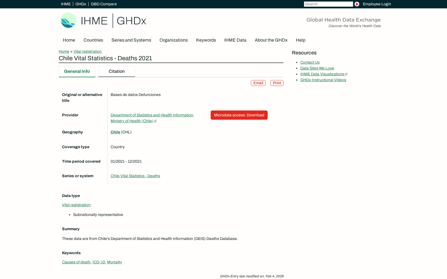
Task: Click the external link icon beside IHME Data Visualizations
Action: pyautogui.click(x=346, y=74)
